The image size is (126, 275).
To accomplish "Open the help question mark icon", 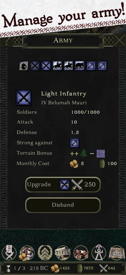I will (x=6, y=41).
